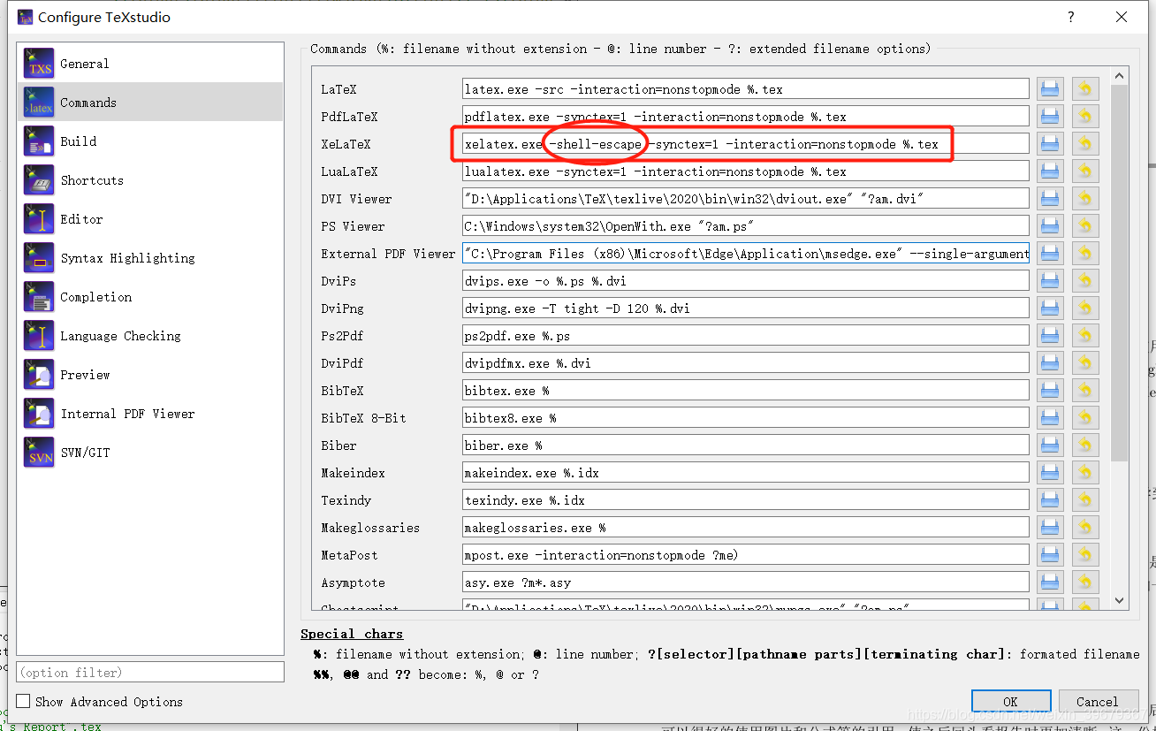Reset the Makeindex command to default
Viewport: 1156px width, 731px height.
tap(1084, 472)
